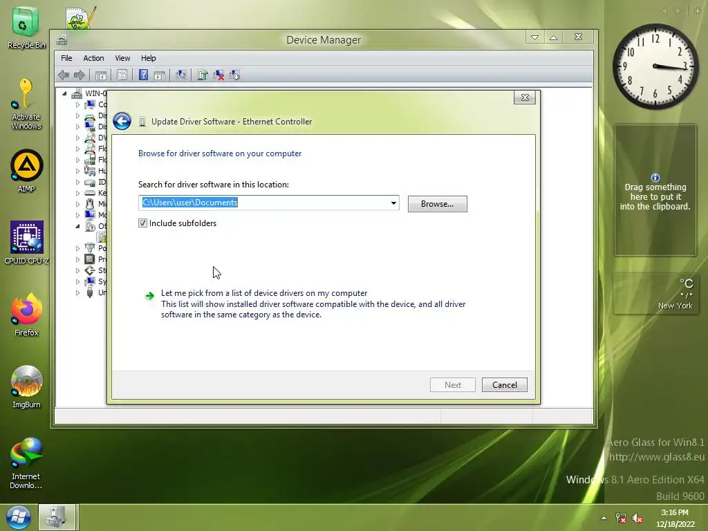The image size is (708, 531).
Task: Select the WIN computer root icon in device tree
Action: pyautogui.click(x=77, y=93)
